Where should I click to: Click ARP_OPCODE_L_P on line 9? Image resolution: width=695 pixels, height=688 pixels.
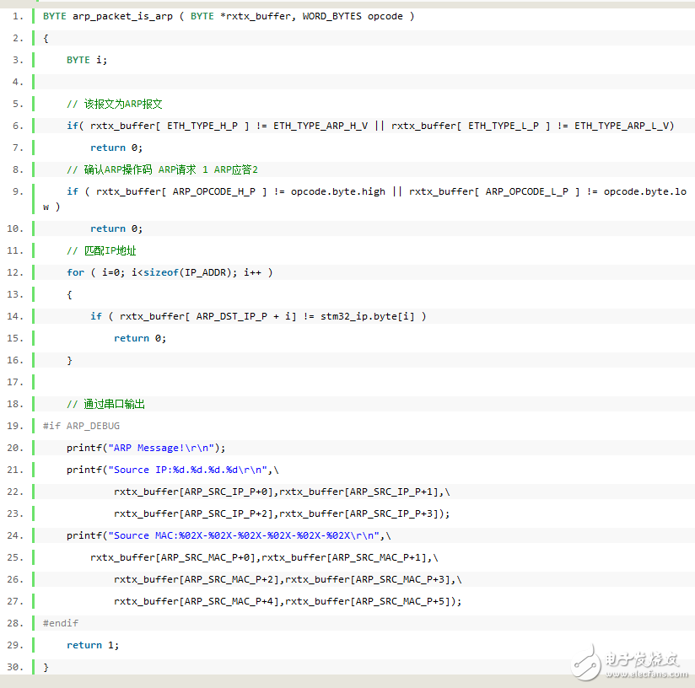[526, 191]
